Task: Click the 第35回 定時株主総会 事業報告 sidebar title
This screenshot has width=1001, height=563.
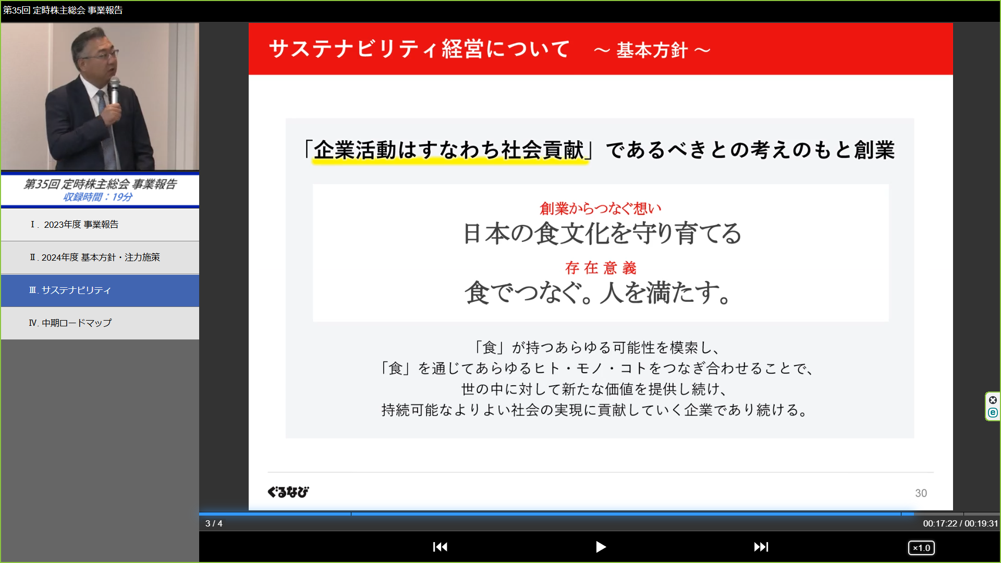Action: click(x=100, y=184)
